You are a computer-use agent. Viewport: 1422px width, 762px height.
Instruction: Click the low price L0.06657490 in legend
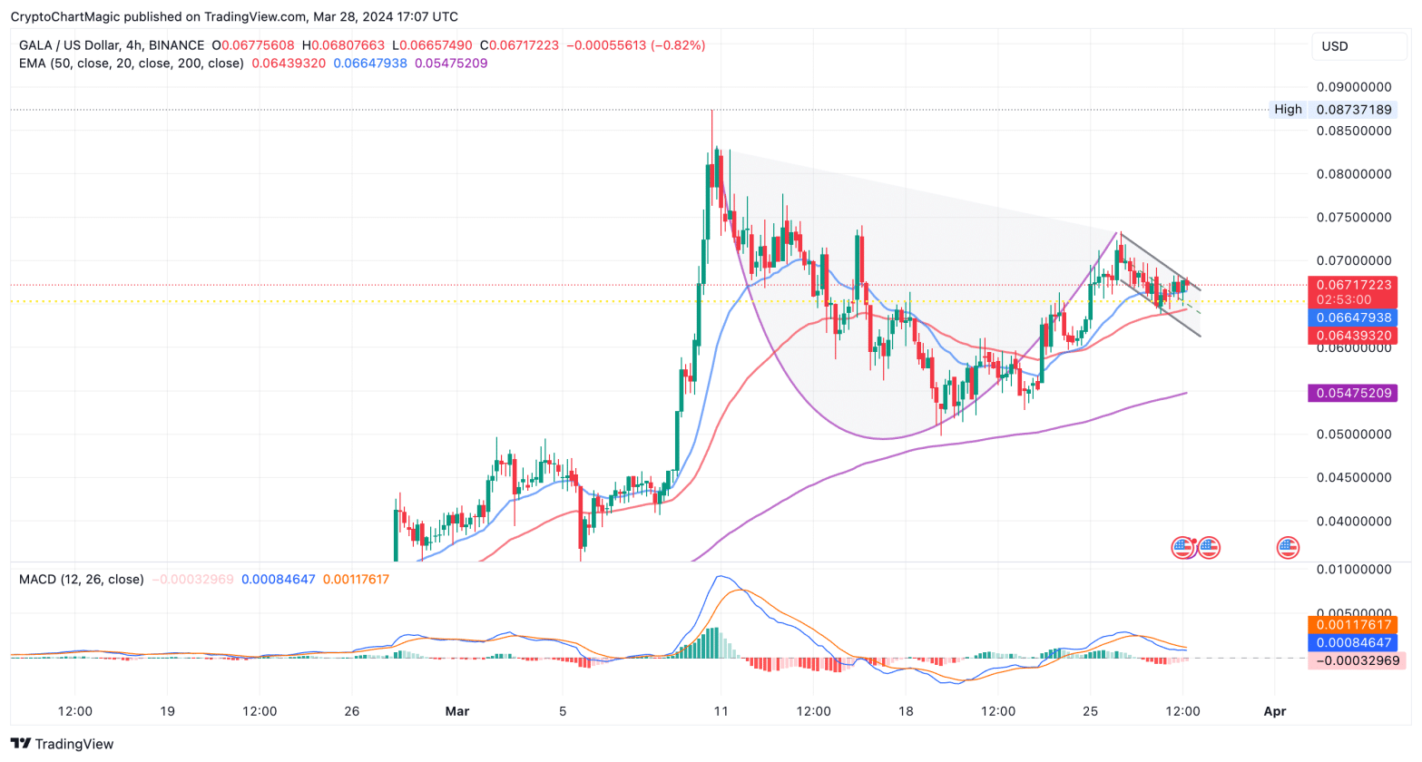(432, 45)
